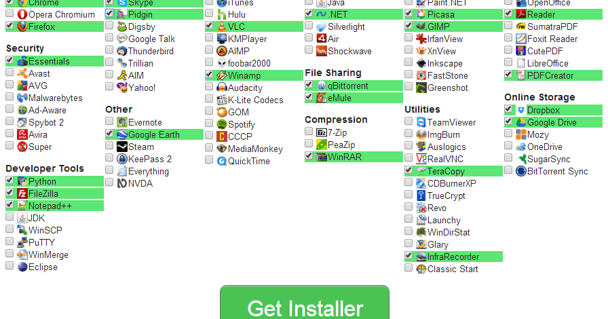Click the Spotify icon
The width and height of the screenshot is (608, 319).
222,124
